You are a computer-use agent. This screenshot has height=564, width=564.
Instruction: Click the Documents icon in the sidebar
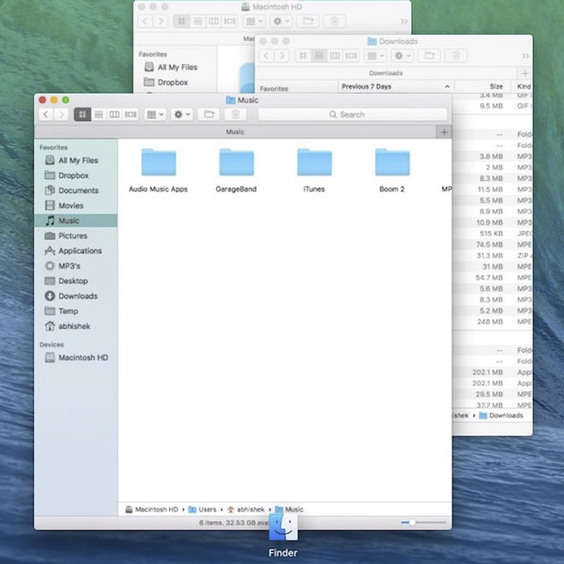tap(50, 190)
